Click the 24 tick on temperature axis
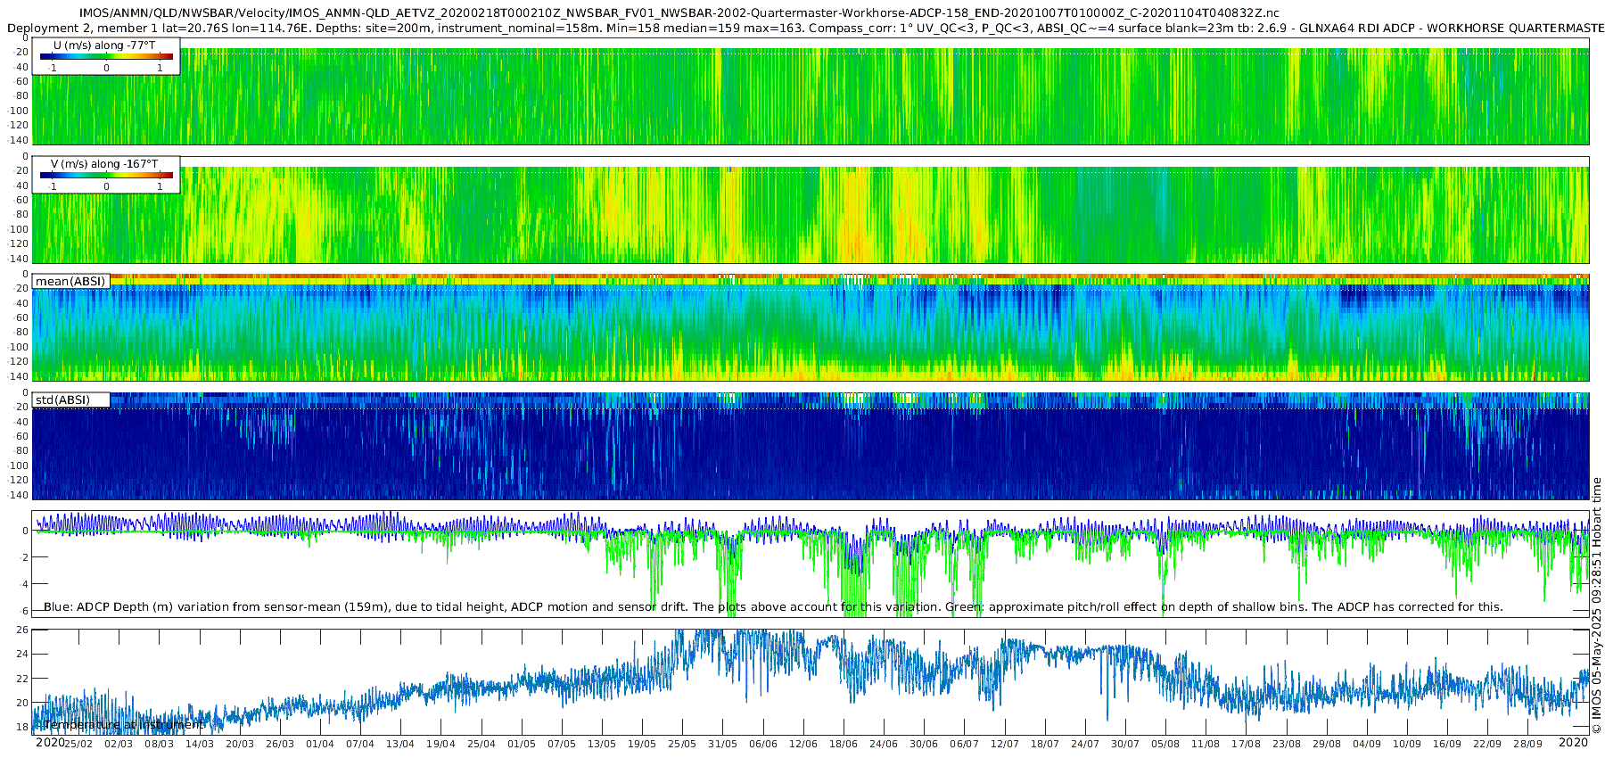The width and height of the screenshot is (1605, 758). point(23,655)
